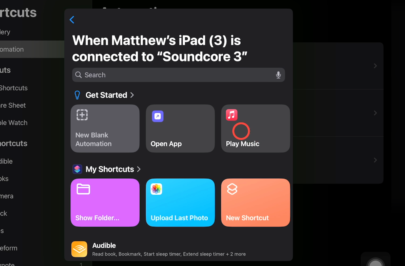Click the magnifying glass search icon
This screenshot has height=266, width=405.
[x=78, y=75]
